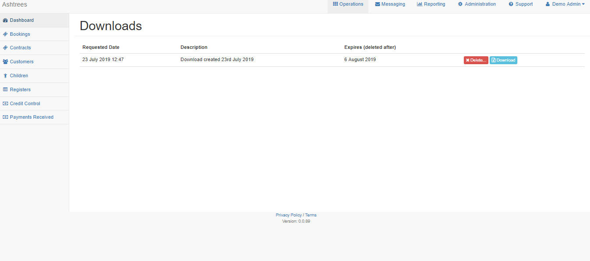
Task: Open Customers from the sidebar
Action: pos(34,62)
